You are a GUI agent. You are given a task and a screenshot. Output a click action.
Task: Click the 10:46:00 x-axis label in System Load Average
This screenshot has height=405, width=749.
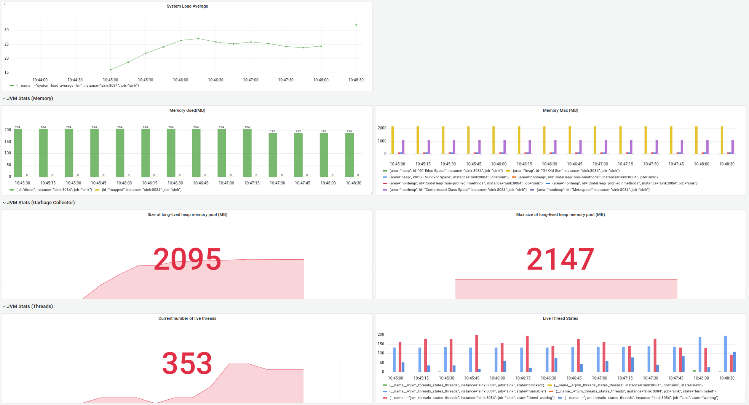180,80
